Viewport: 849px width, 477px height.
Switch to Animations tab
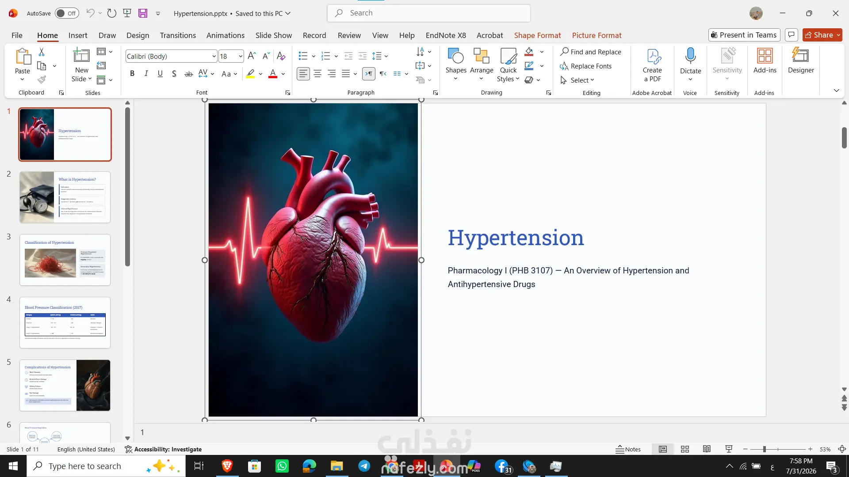(x=226, y=35)
